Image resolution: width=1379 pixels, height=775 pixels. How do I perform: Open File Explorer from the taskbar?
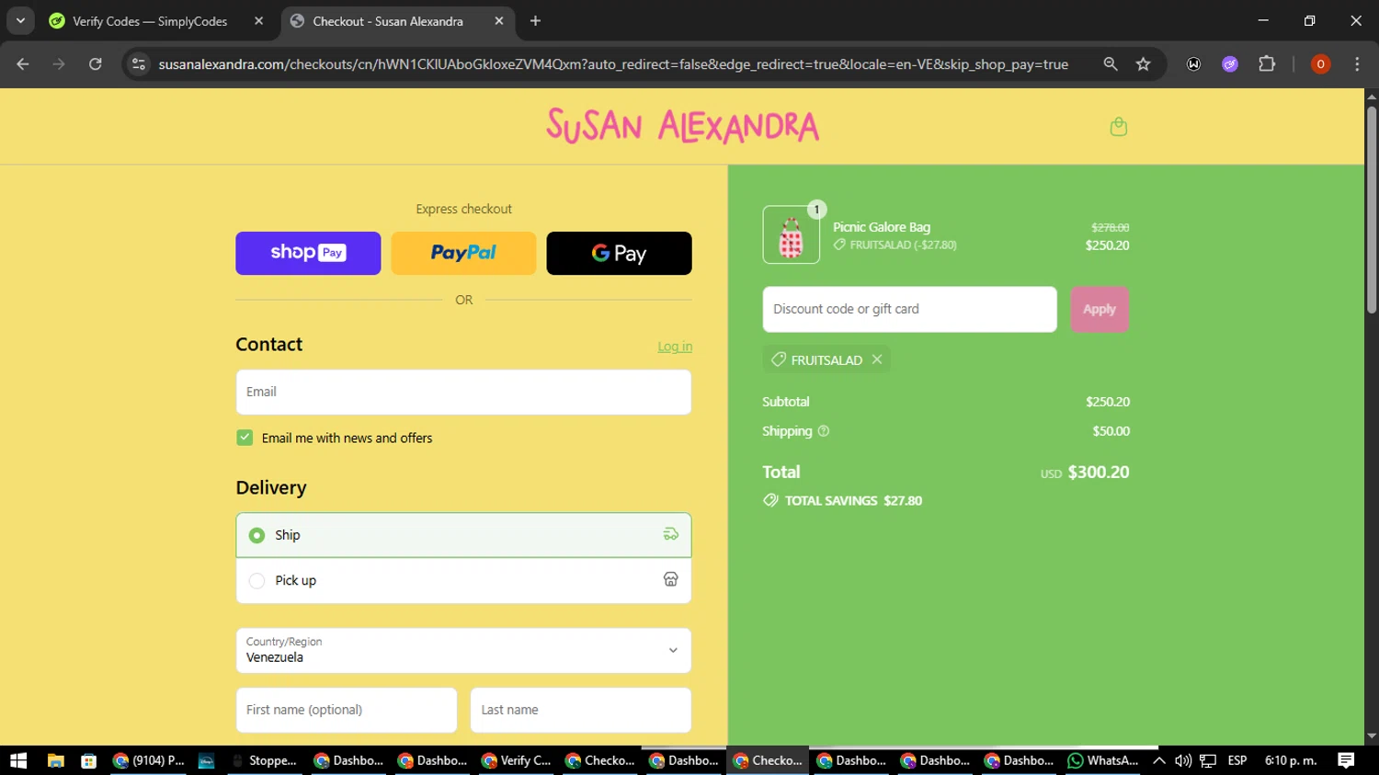(55, 760)
